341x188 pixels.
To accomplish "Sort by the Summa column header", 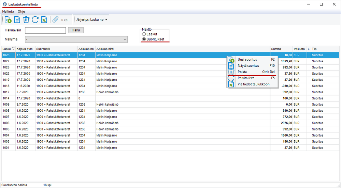I will click(x=281, y=49).
